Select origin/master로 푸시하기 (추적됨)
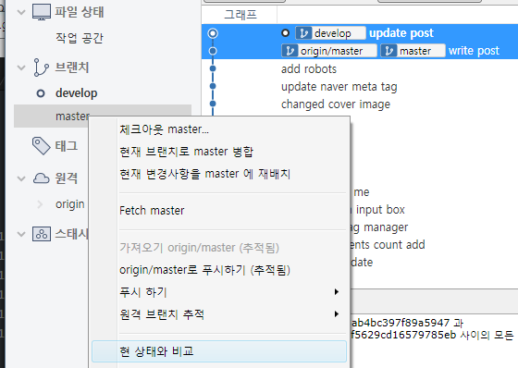Image resolution: width=518 pixels, height=368 pixels. coord(219,270)
